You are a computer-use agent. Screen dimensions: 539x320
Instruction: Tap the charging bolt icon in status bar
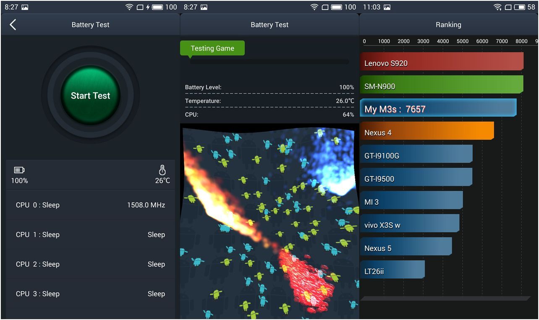coord(148,7)
